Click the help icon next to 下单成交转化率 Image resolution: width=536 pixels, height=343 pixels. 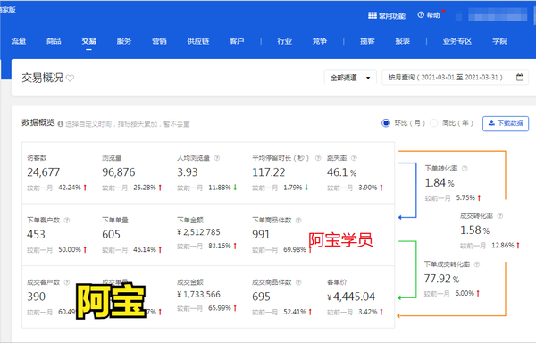click(477, 264)
